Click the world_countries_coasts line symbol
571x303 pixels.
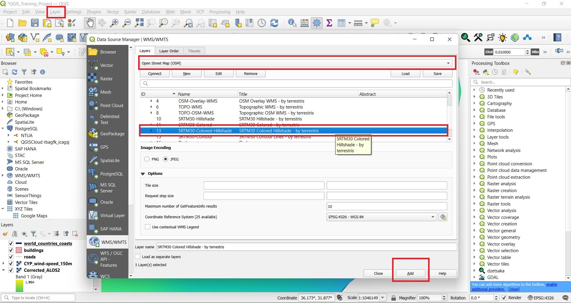tap(19, 243)
